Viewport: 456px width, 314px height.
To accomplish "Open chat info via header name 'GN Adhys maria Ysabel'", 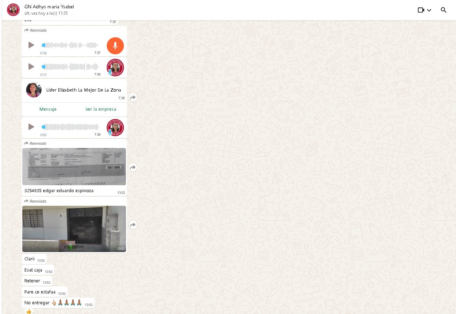I will coord(49,7).
